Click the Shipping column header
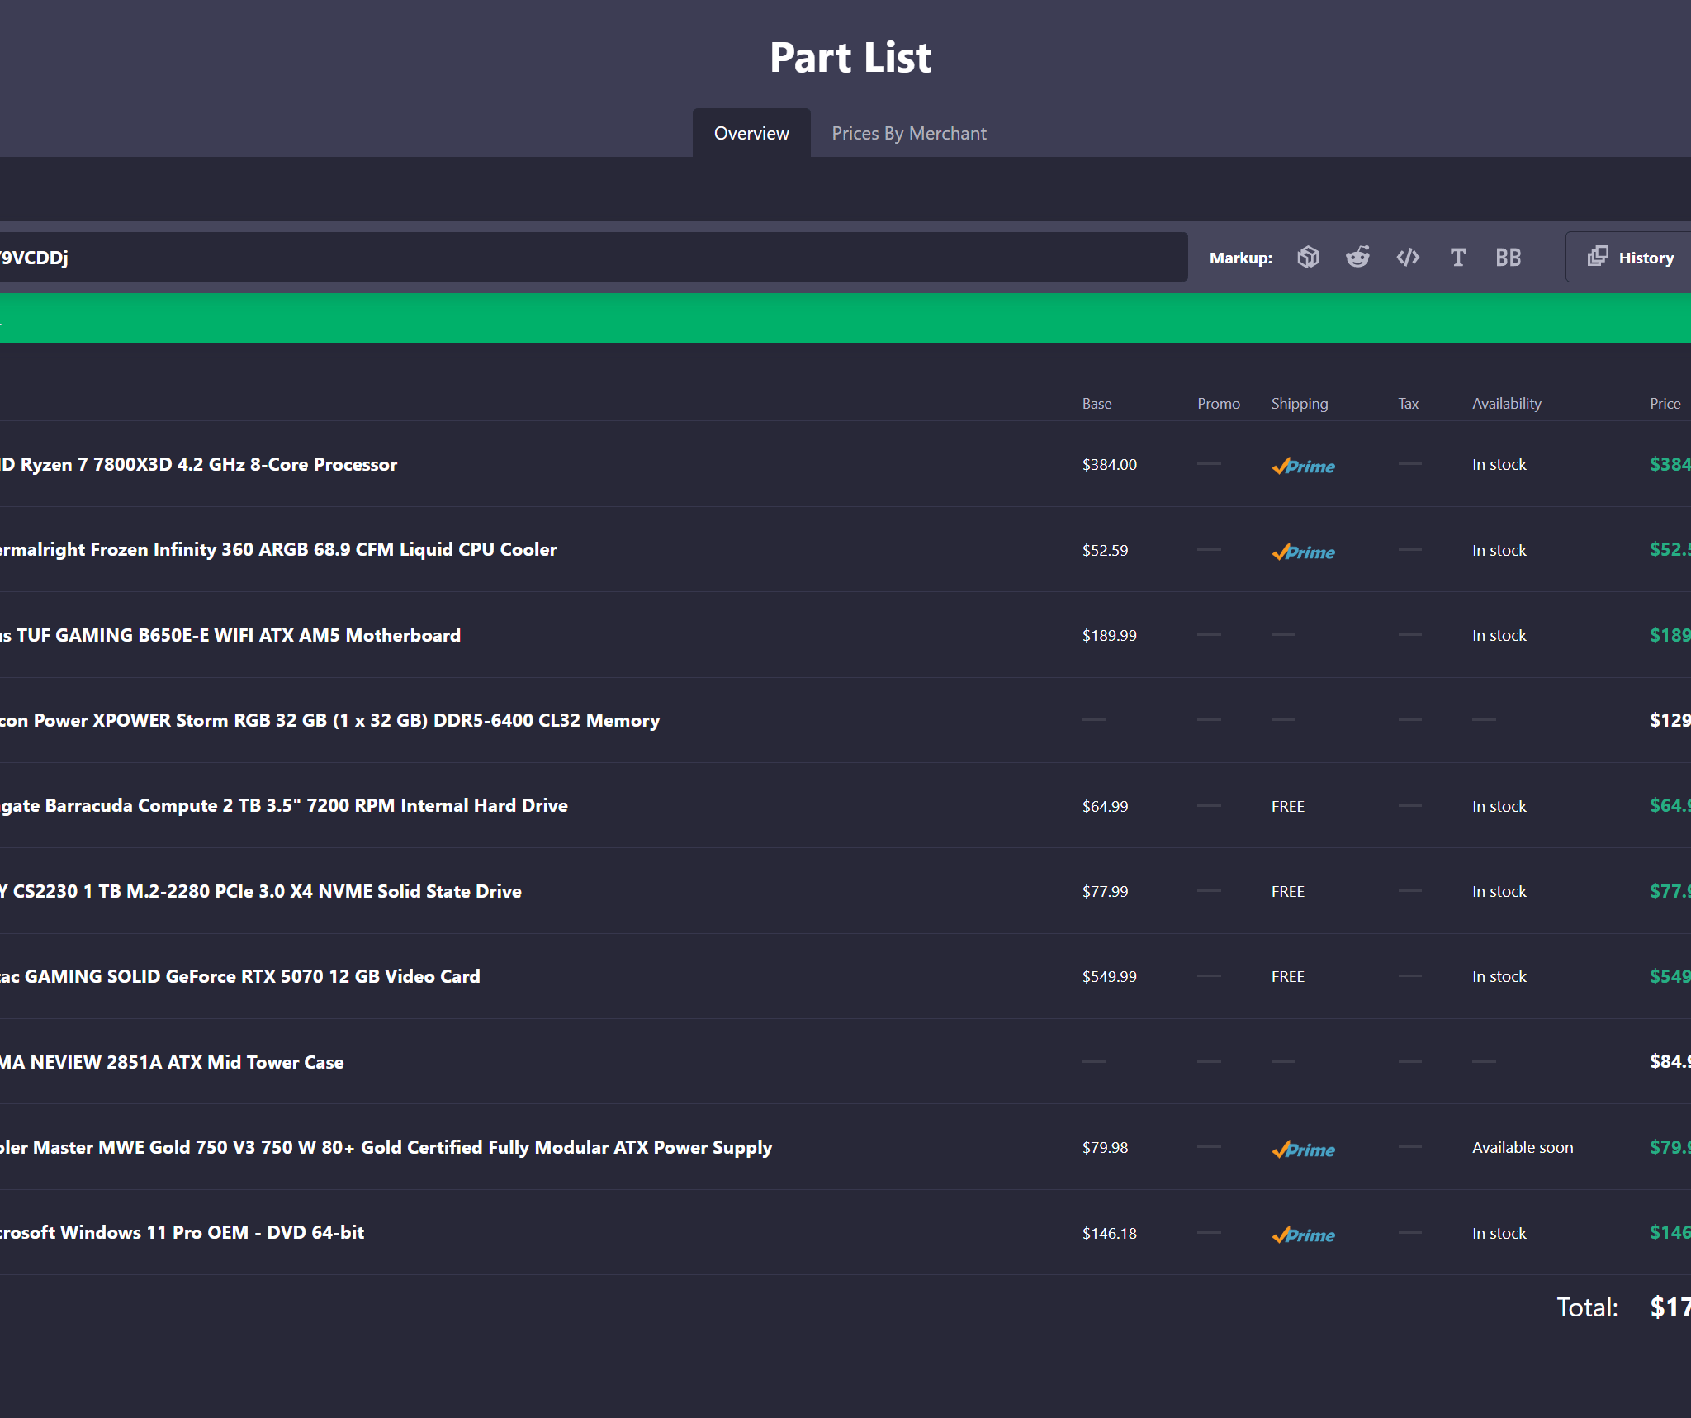Image resolution: width=1691 pixels, height=1418 pixels. [x=1300, y=404]
